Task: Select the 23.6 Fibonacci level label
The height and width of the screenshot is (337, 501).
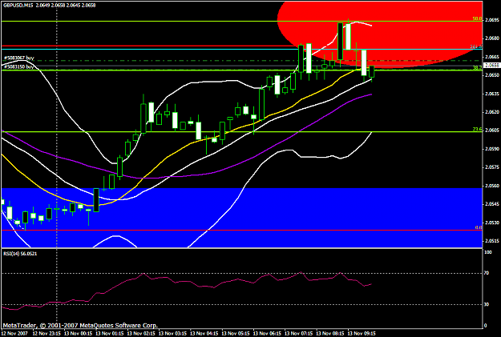Action: point(478,129)
